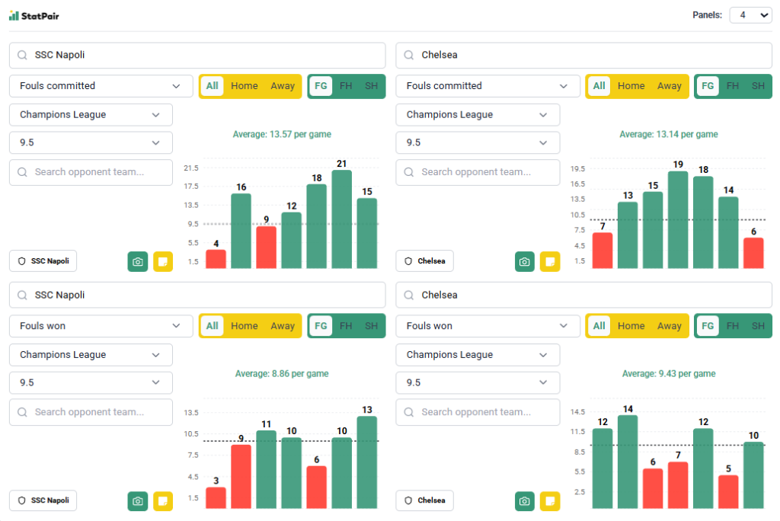Viewport: 780px width, 521px height.
Task: Click yellow note icon in Napoli Fouls committed panel
Action: (x=163, y=261)
